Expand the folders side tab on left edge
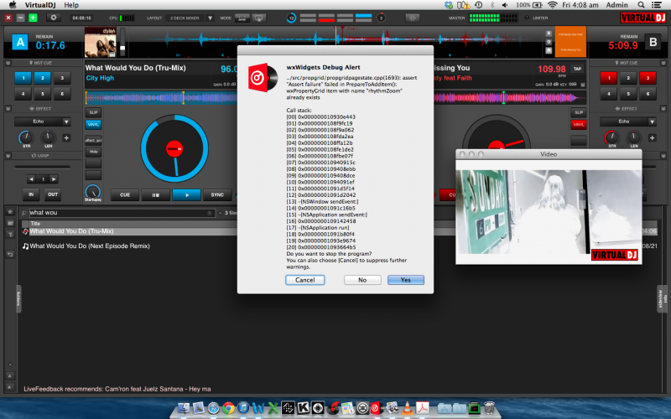671x419 pixels. tap(18, 299)
